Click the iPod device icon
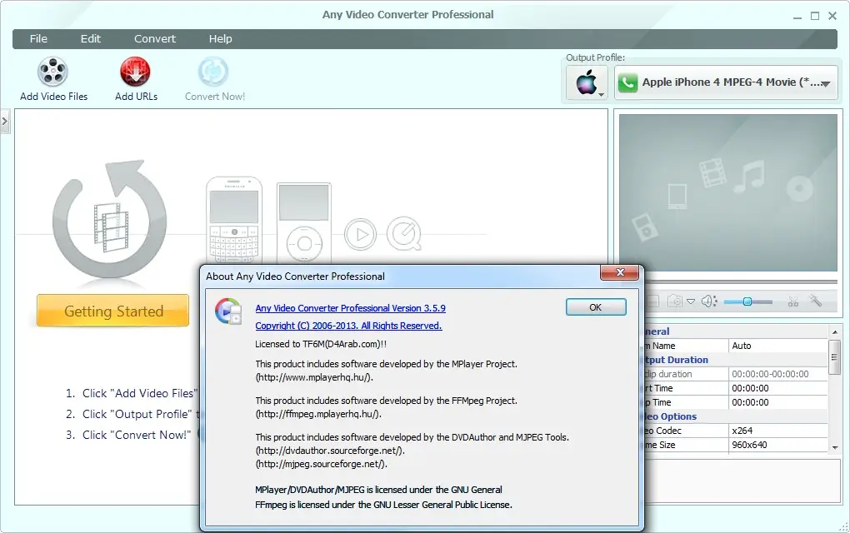The width and height of the screenshot is (850, 533). [303, 224]
